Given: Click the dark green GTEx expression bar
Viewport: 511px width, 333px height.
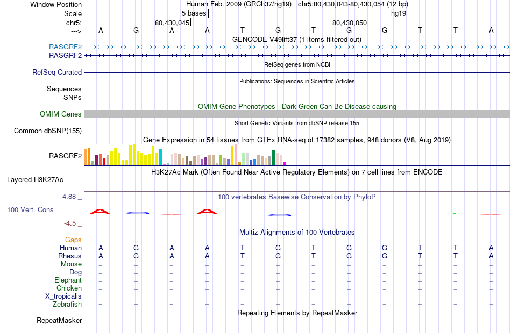Looking at the screenshot, I should [273, 158].
